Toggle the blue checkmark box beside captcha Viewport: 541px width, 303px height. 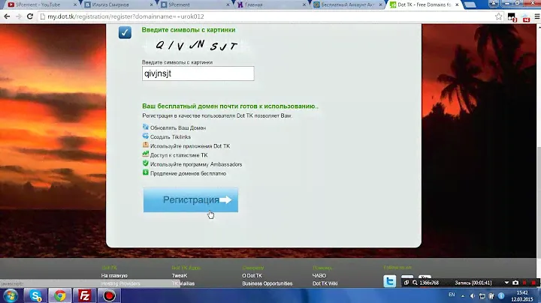(125, 32)
